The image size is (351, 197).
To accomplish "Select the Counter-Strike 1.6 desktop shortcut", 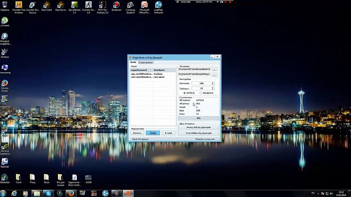I will pyautogui.click(x=88, y=7).
